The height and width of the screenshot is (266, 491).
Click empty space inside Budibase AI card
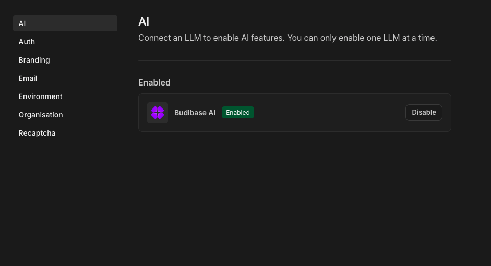click(x=329, y=113)
